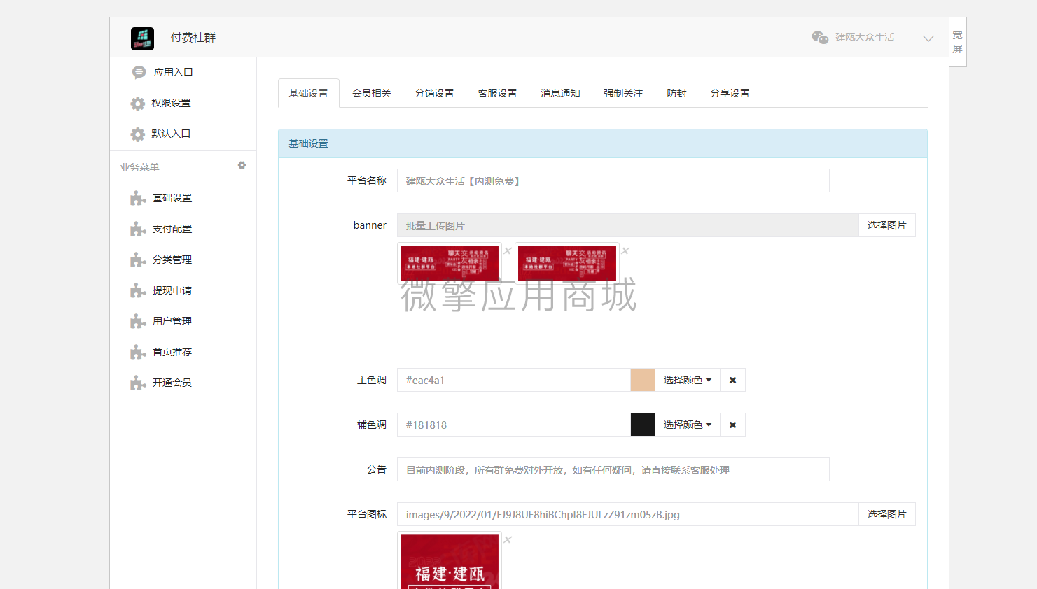Screen dimensions: 1037x589
Task: Go to 提现申请 menu item
Action: pyautogui.click(x=172, y=290)
